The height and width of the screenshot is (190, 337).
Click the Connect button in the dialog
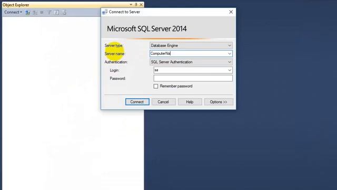point(137,102)
